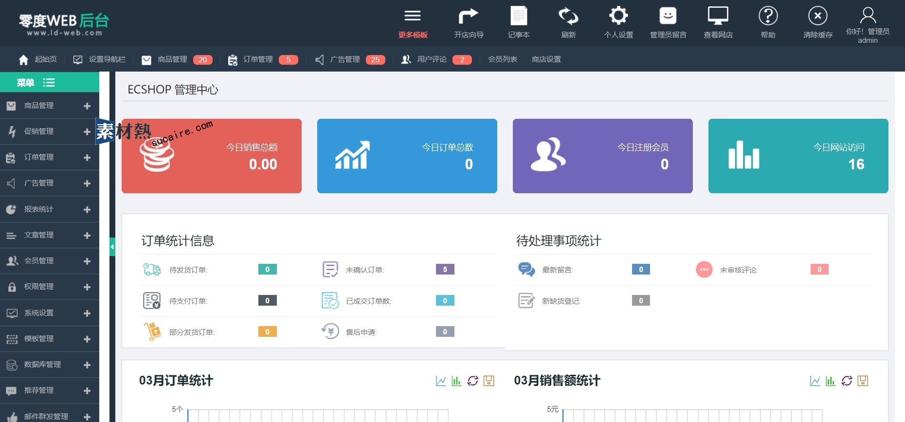Expand 商品管理 plus in the sidebar
Screen dimensions: 905x422
[87, 106]
